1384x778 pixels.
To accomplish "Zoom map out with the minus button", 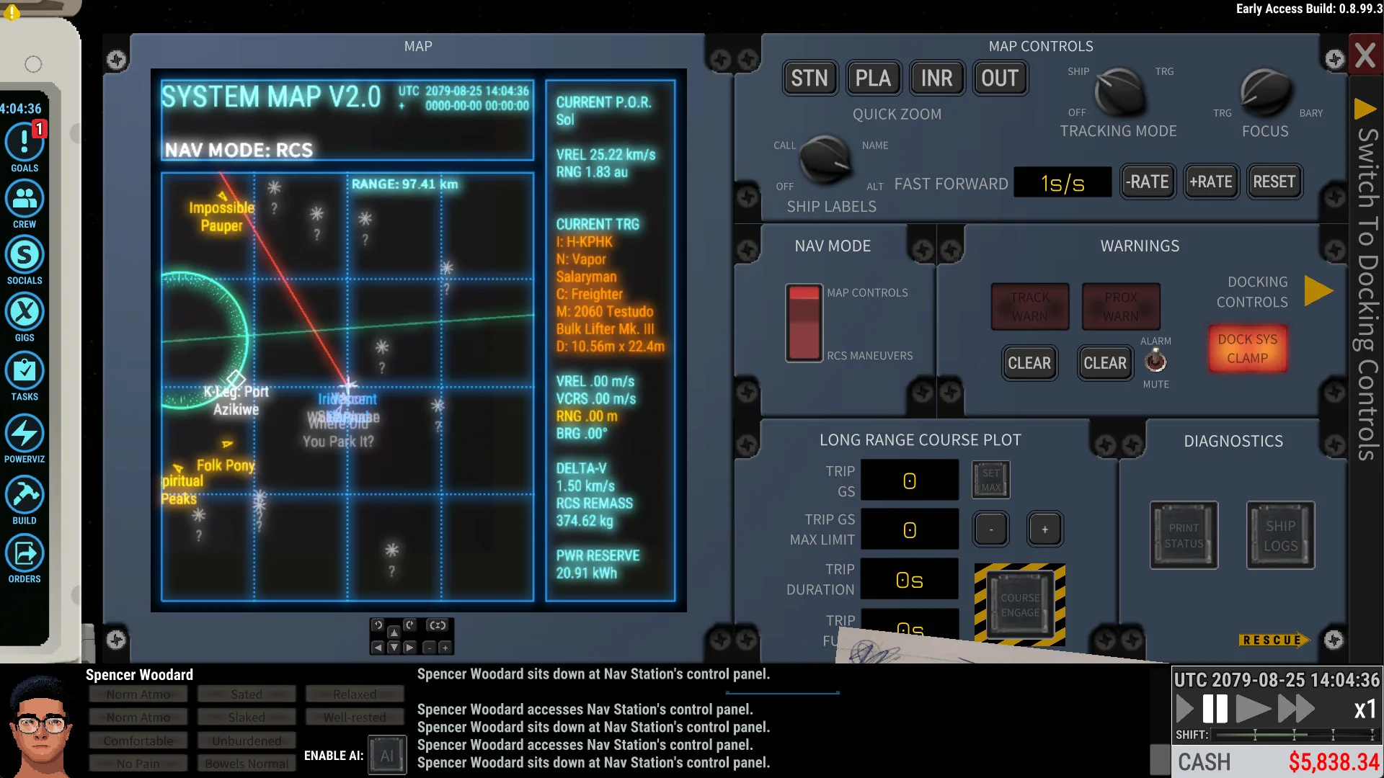I will click(430, 648).
